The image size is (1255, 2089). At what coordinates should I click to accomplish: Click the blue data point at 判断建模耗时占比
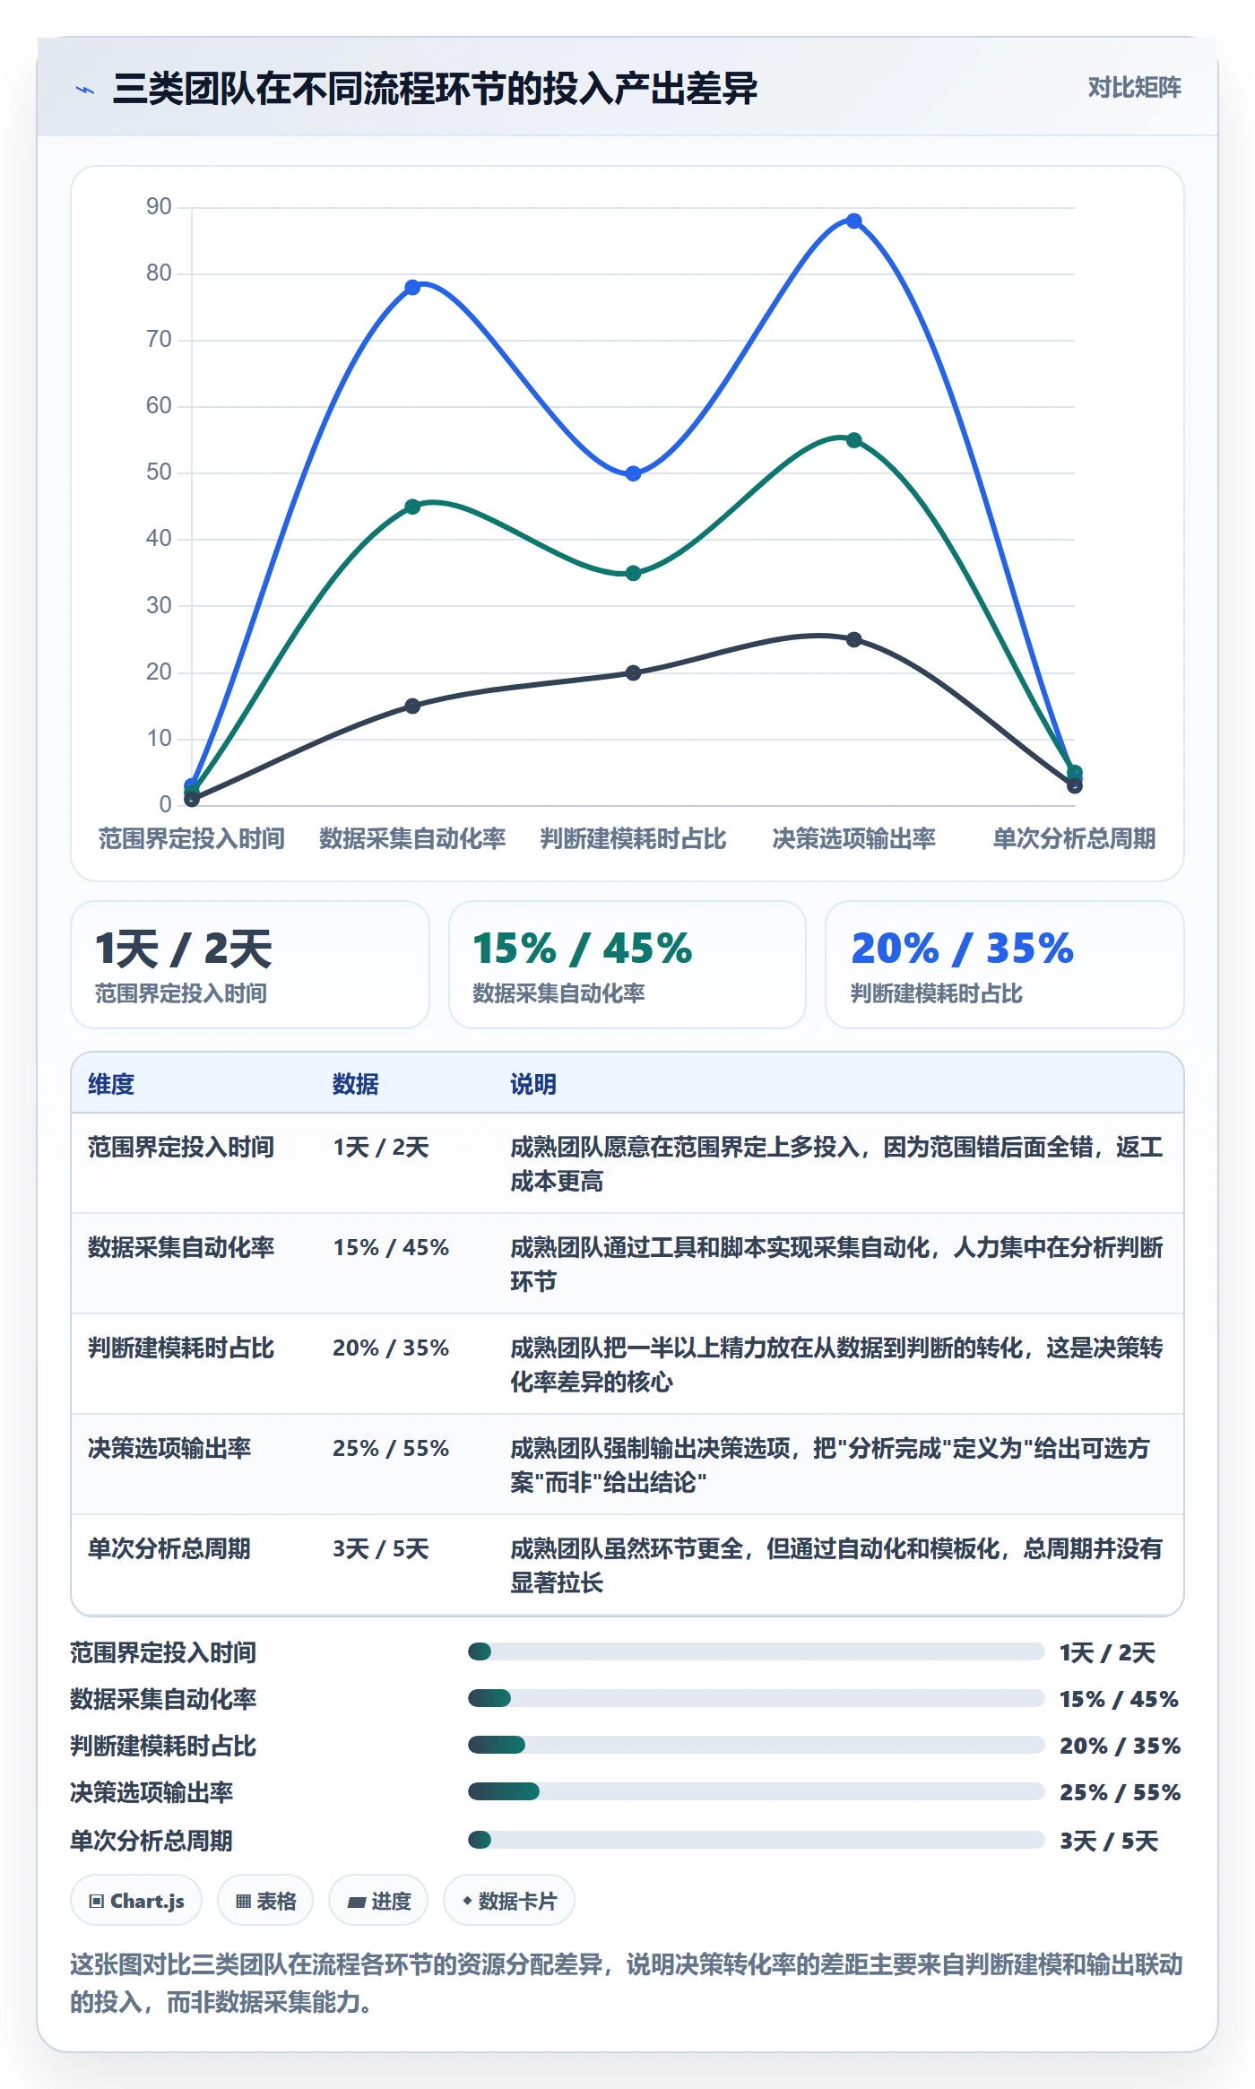click(633, 473)
